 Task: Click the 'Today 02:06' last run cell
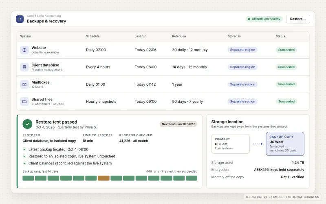click(145, 50)
